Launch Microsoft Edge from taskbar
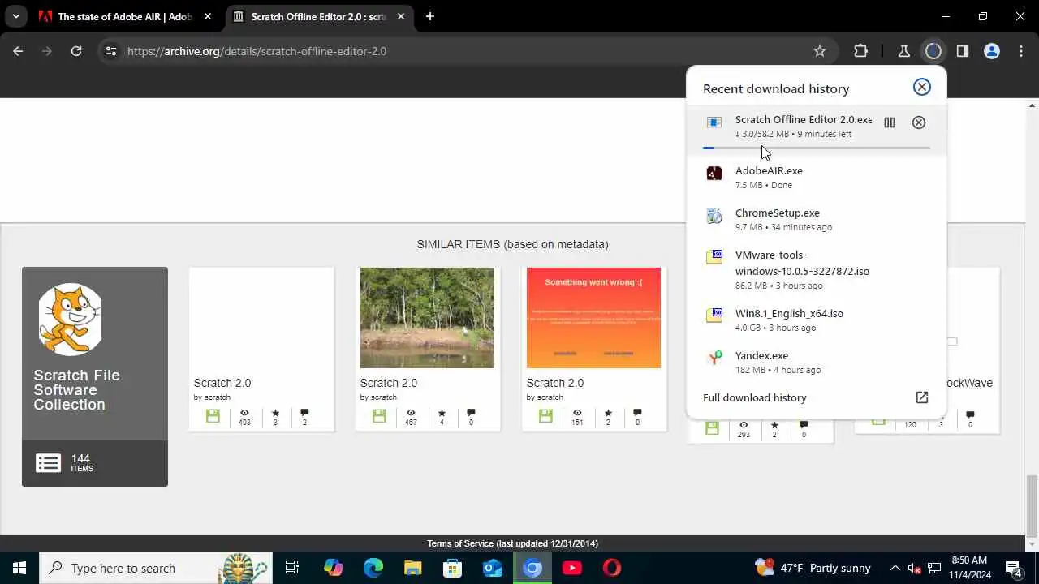This screenshot has width=1039, height=584. [373, 568]
